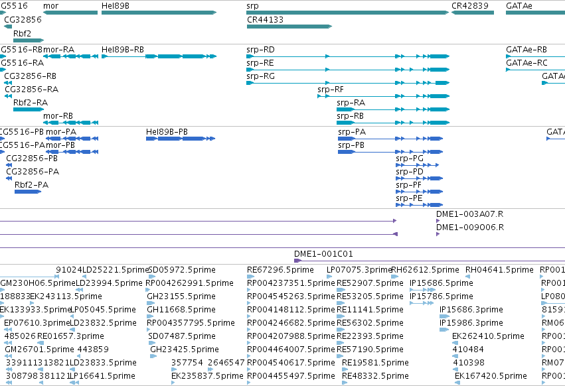
Task: Click the Hel89B gene bar
Action: [159, 13]
